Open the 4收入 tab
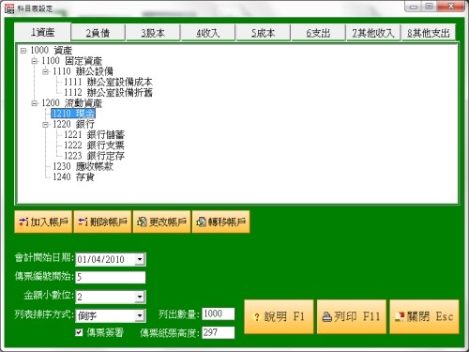 coord(208,33)
